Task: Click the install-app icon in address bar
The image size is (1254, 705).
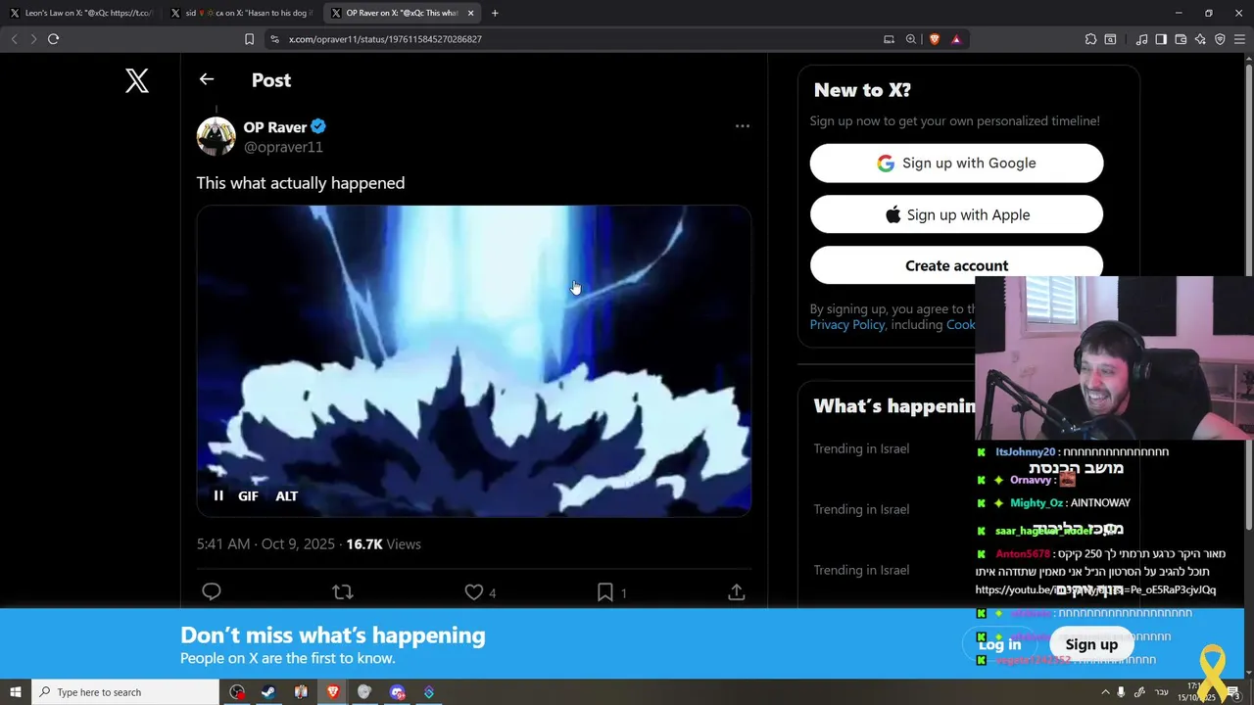Action: [889, 39]
